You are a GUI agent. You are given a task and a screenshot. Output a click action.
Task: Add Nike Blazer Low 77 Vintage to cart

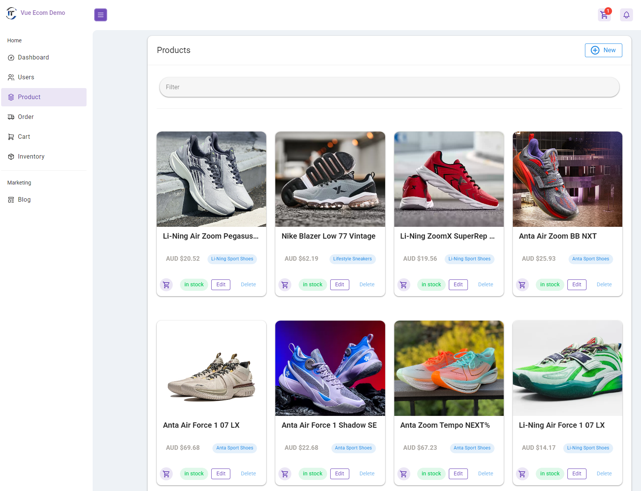(285, 285)
